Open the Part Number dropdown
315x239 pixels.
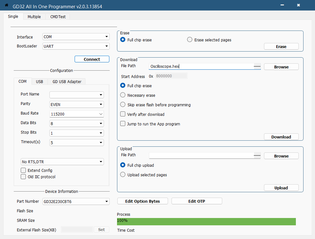[x=76, y=201]
